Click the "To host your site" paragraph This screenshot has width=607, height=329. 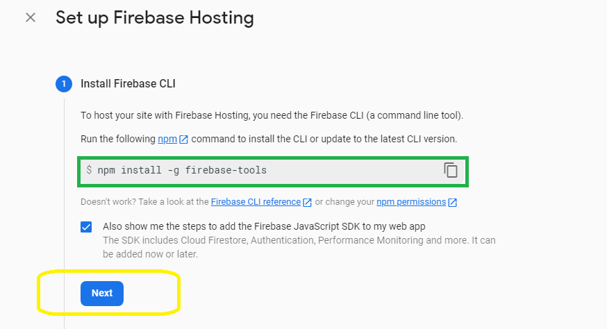272,115
